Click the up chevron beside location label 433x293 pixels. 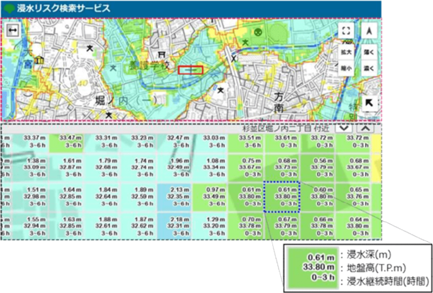[365, 128]
